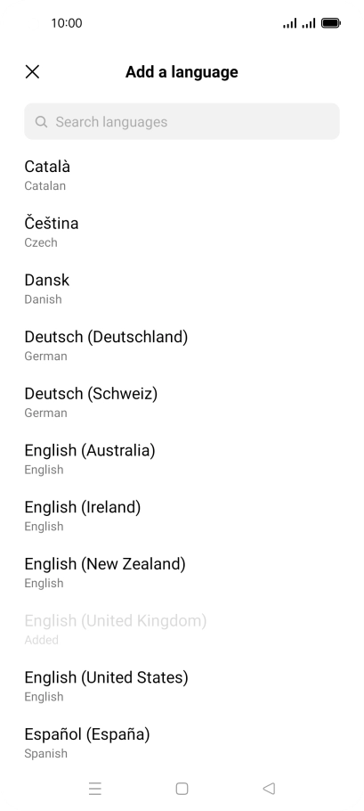364x811 pixels.
Task: Choose Čeština (Czech)
Action: tap(182, 233)
